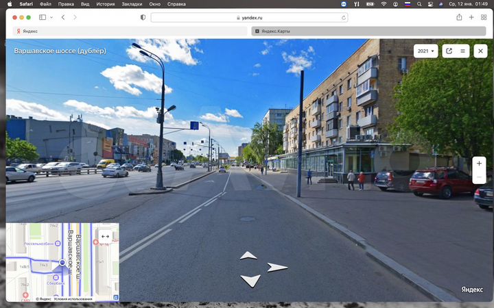Toggle the Safari sidebar
Image resolution: width=494 pixels, height=308 pixels.
43,17
